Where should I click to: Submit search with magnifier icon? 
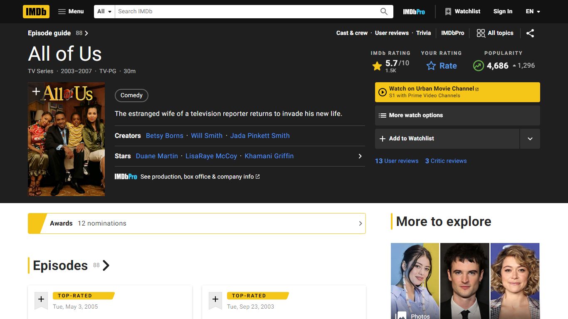384,12
